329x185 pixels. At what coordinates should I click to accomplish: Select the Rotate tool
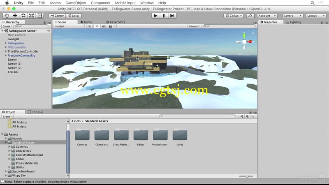coord(23,16)
